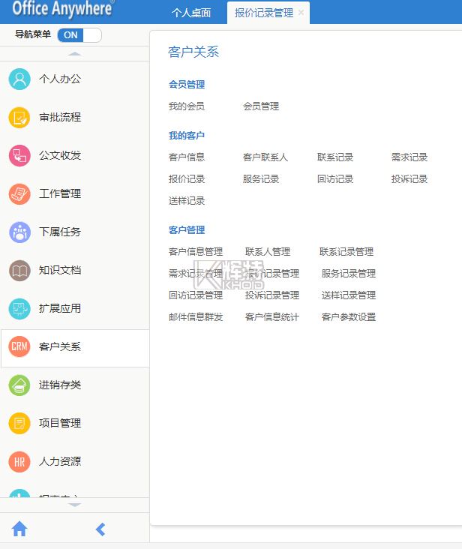462x549 pixels.
Task: Close the 报价记录管理 tab
Action: point(301,13)
